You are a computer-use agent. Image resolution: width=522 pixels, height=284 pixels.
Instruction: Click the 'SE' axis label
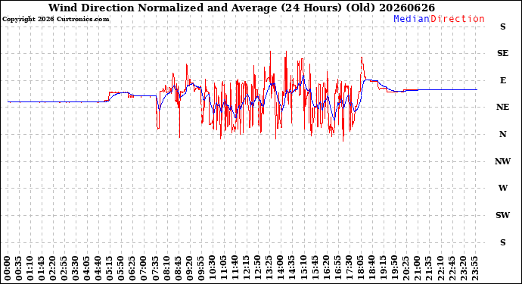[502, 53]
